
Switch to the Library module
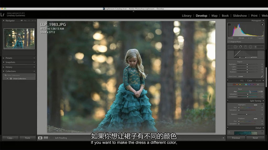187,16
